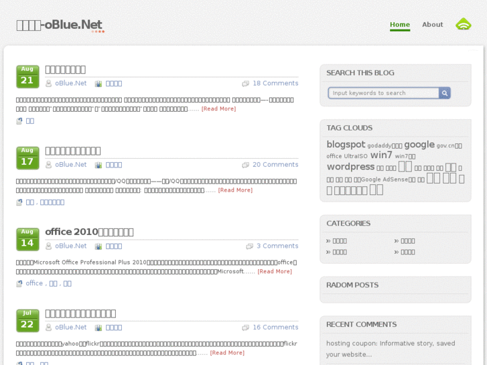
Task: Click the oBlue.Net site title logo
Action: [x=60, y=25]
